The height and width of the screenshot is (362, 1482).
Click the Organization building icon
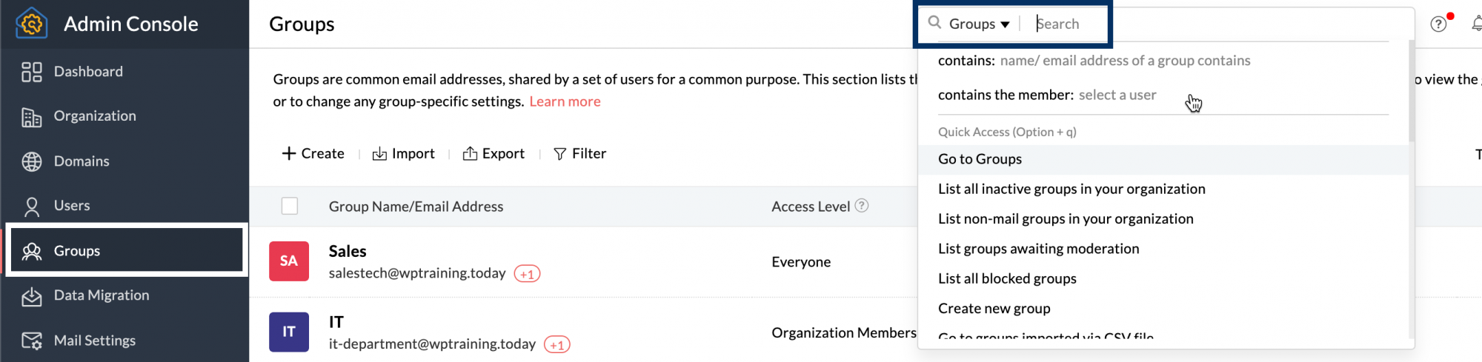tap(31, 117)
